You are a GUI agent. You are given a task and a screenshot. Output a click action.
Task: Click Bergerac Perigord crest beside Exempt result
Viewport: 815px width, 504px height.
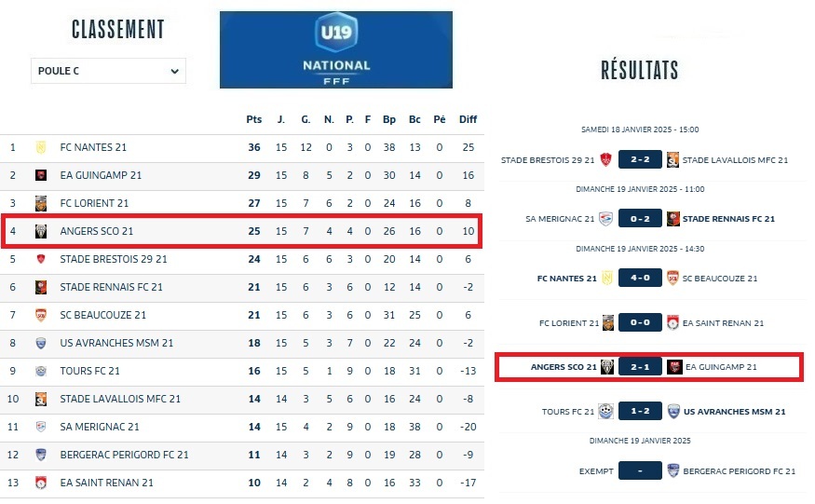[672, 471]
